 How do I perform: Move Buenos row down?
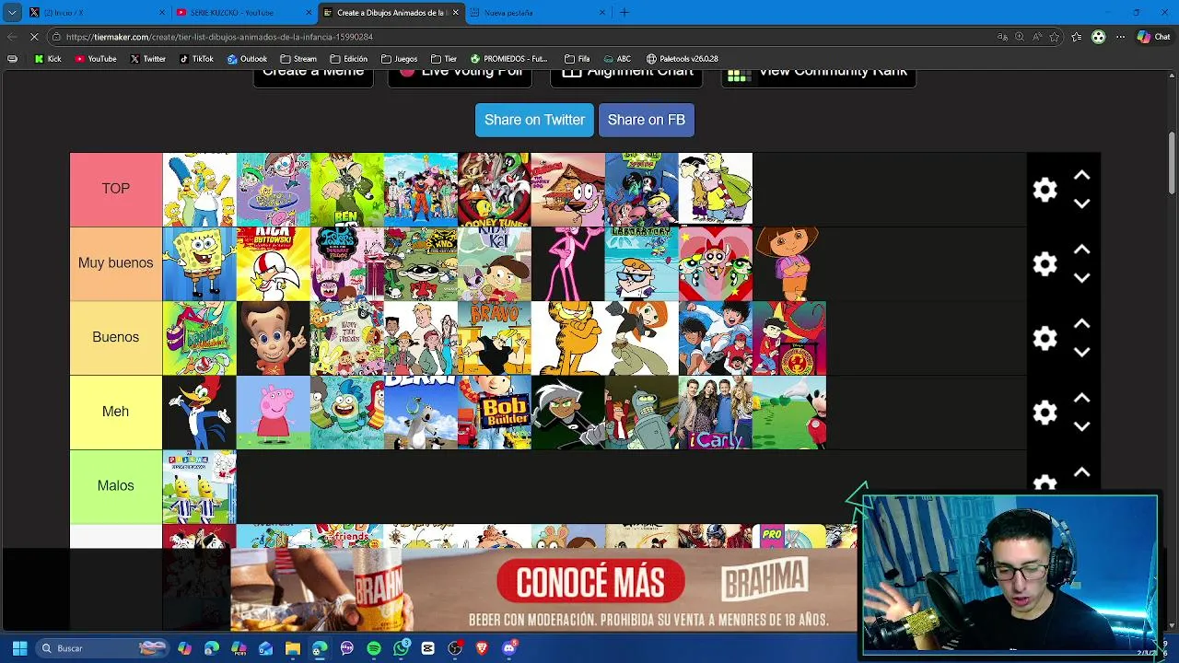click(1081, 353)
